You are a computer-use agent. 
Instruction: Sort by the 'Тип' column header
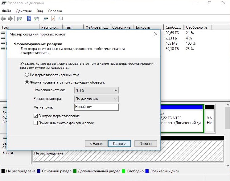tap(73, 27)
